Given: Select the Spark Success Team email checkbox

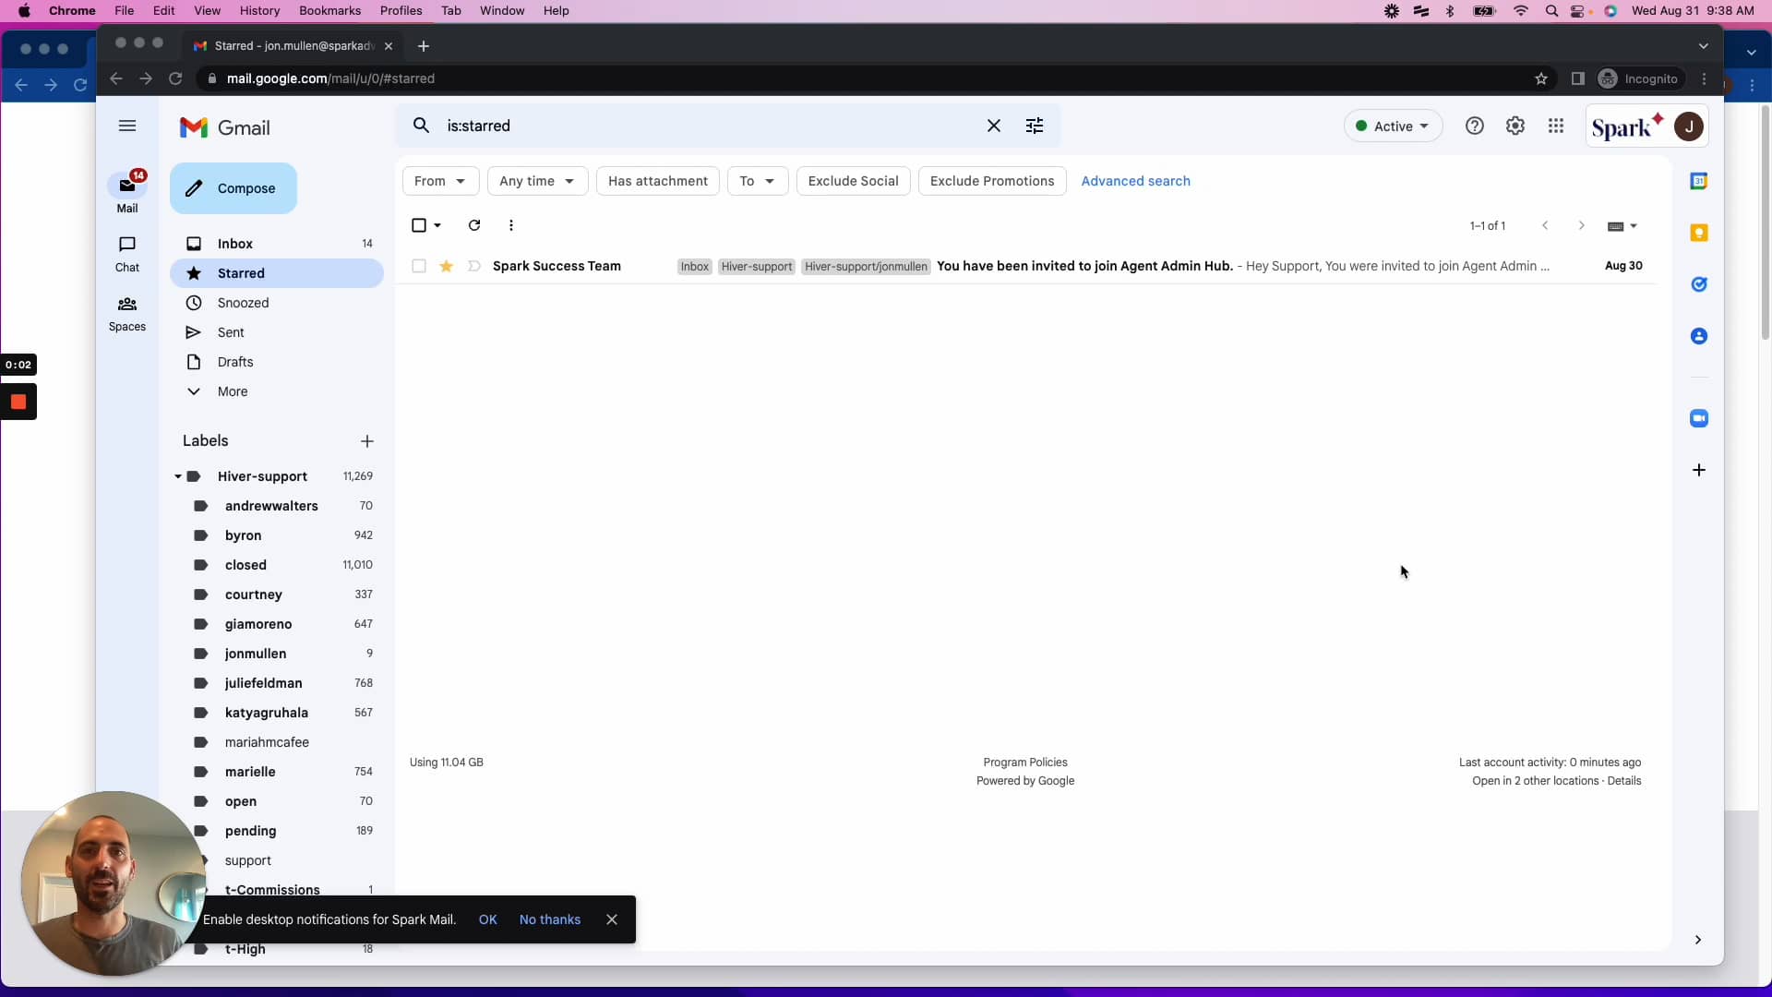Looking at the screenshot, I should coord(419,266).
